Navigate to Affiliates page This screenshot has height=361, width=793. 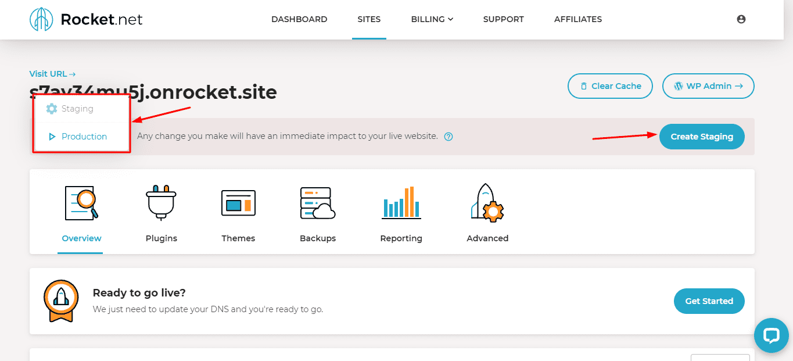tap(577, 19)
